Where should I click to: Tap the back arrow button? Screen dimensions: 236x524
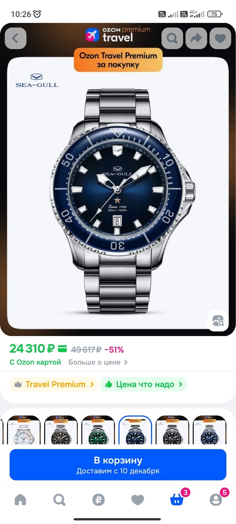[x=16, y=38]
